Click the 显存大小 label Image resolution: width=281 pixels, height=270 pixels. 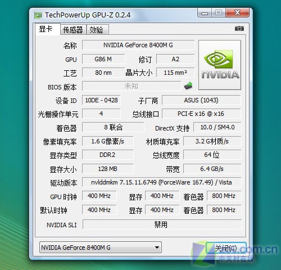click(64, 169)
